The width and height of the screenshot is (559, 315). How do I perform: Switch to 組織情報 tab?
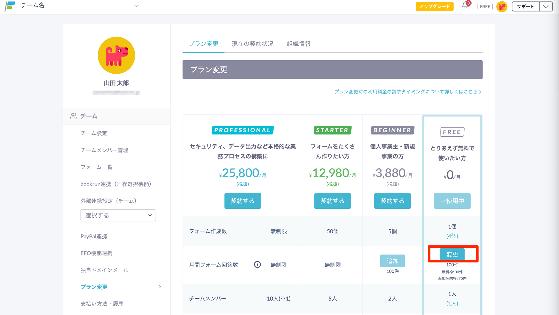coord(299,44)
